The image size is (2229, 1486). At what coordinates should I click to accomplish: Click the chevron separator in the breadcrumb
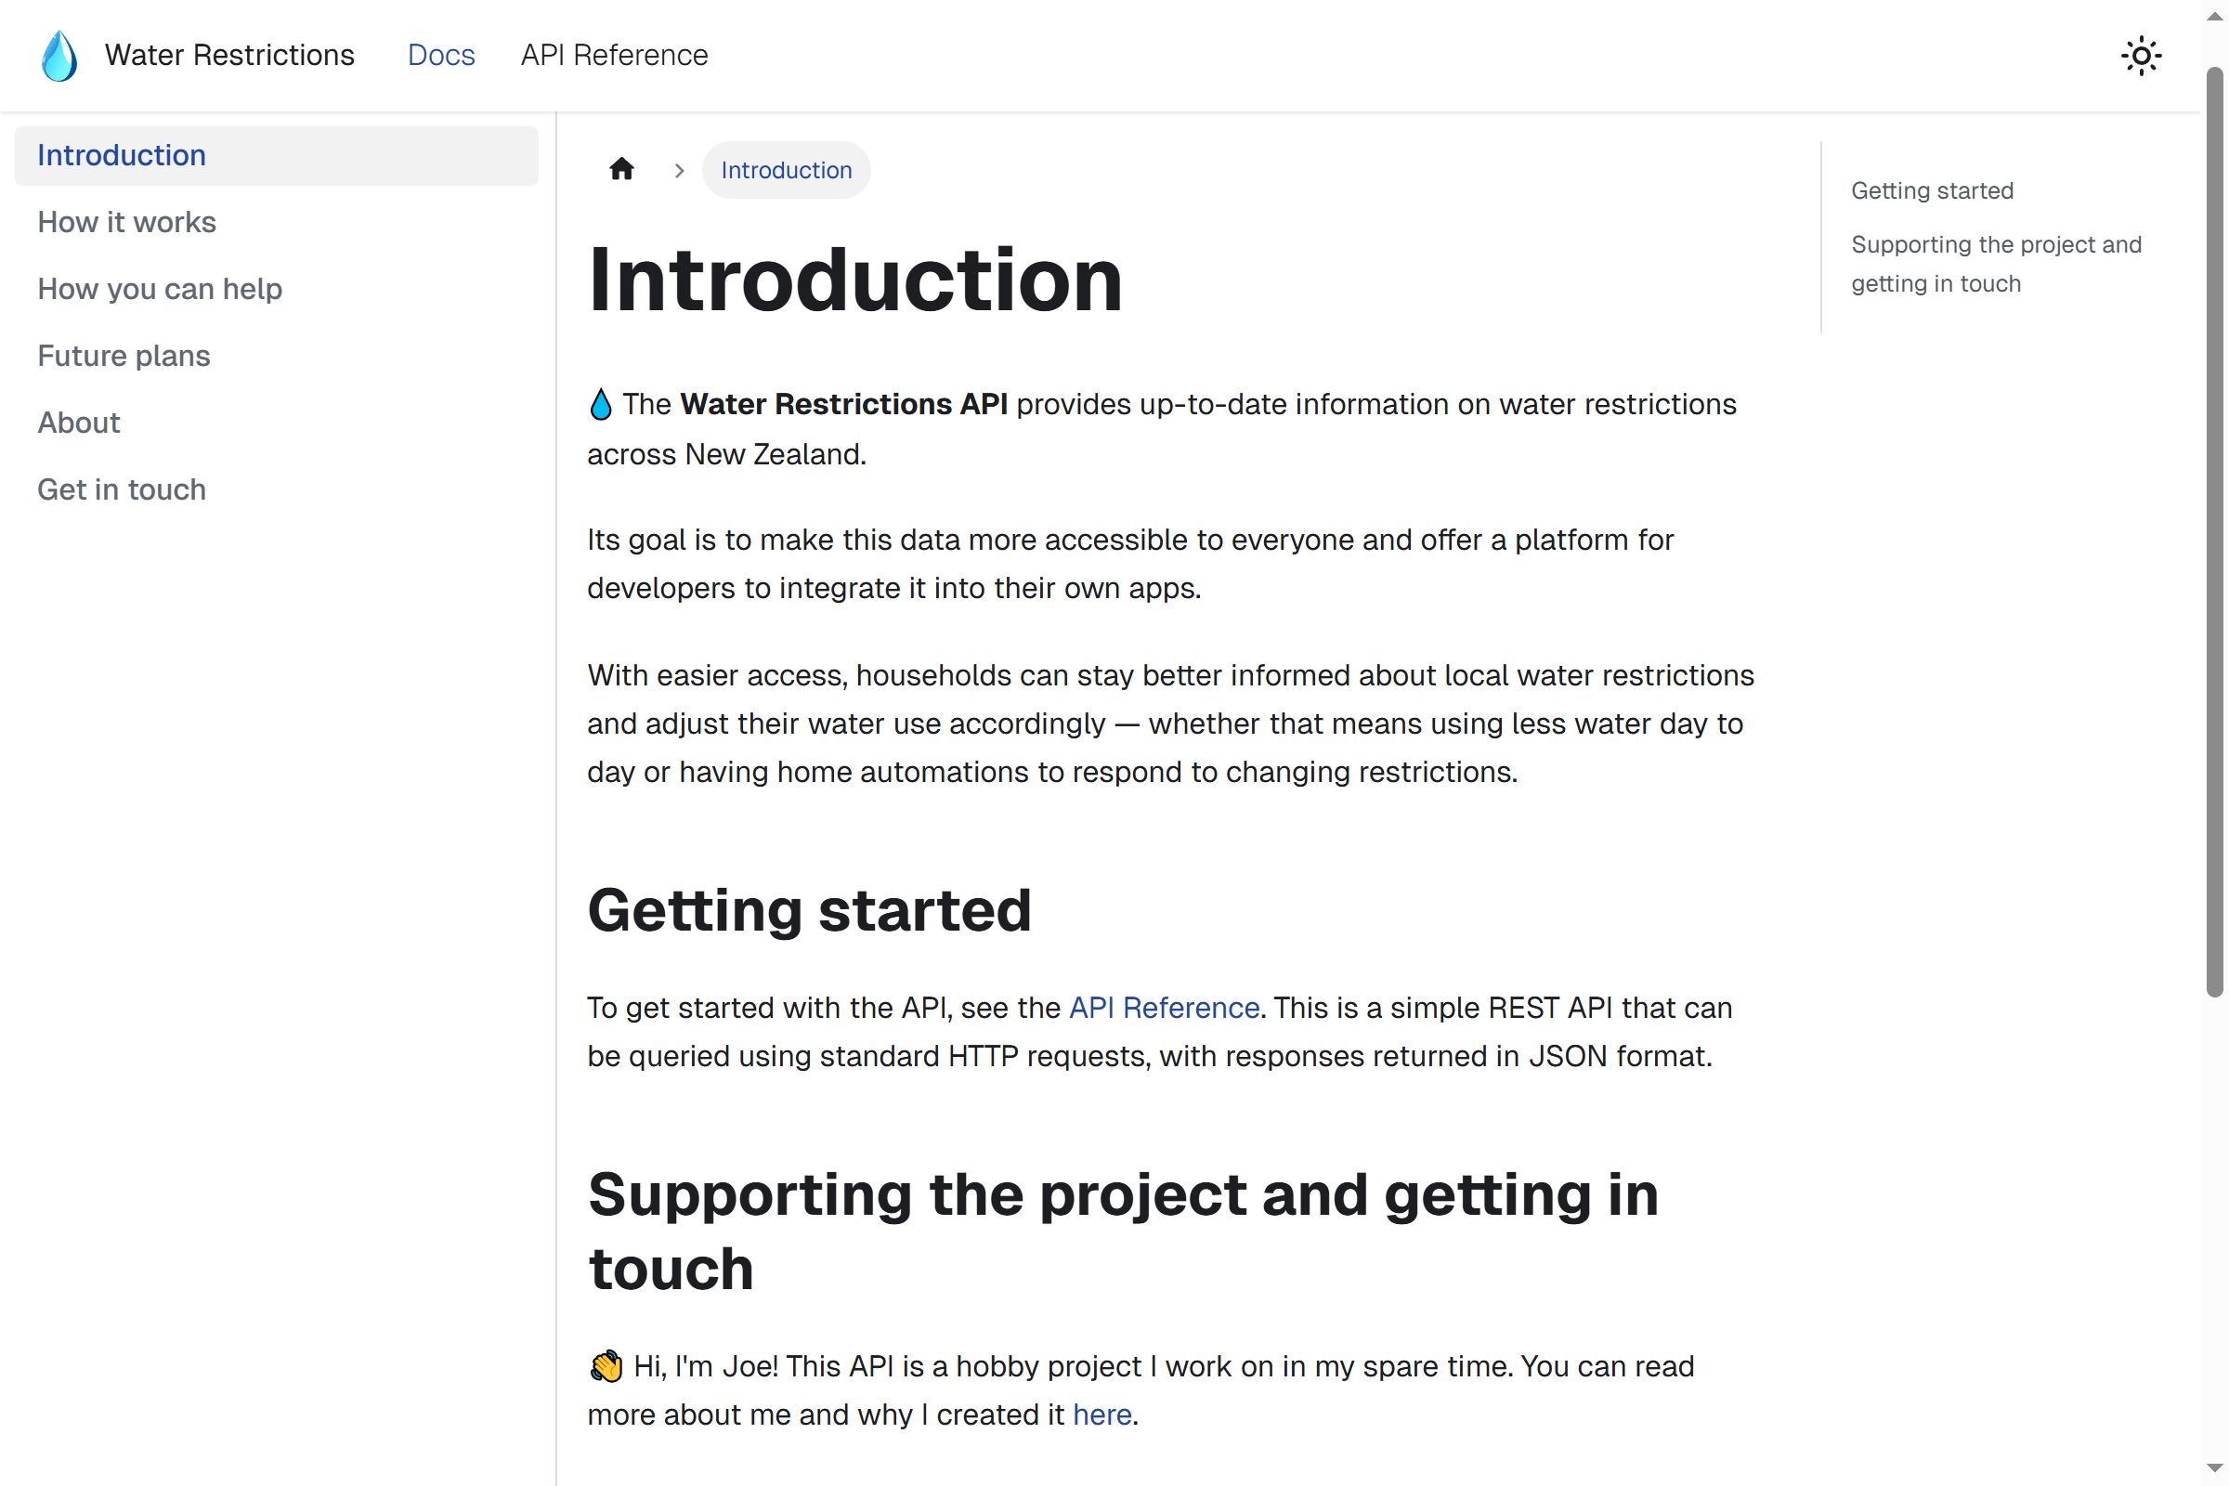tap(679, 170)
